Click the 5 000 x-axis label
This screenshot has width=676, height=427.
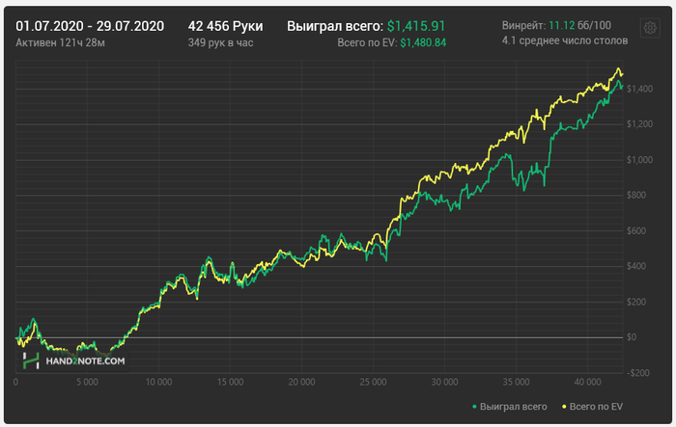click(x=87, y=382)
